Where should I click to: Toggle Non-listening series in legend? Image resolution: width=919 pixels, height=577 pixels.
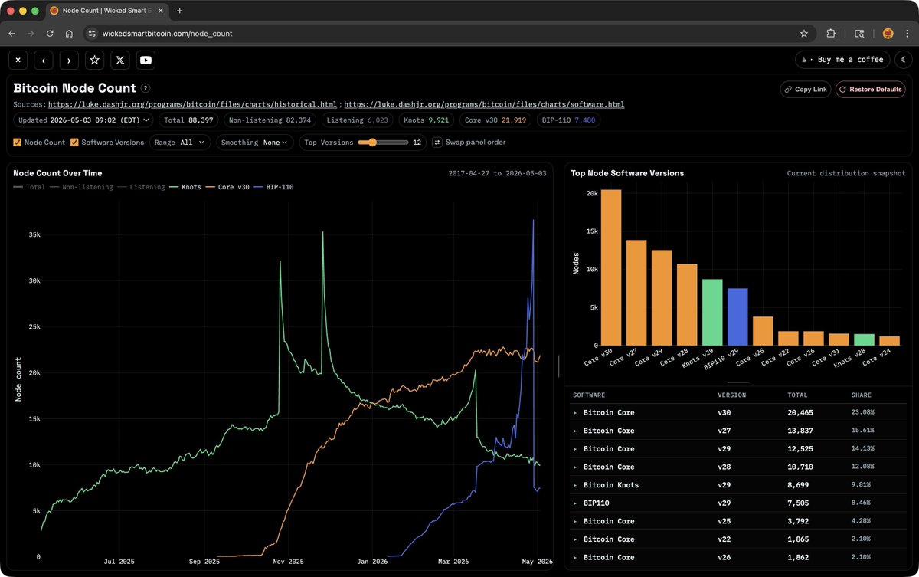point(81,187)
